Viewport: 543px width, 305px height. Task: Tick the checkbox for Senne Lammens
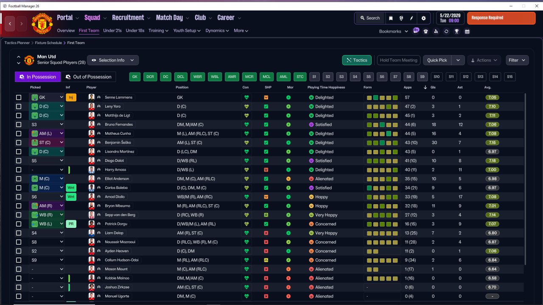(19, 97)
